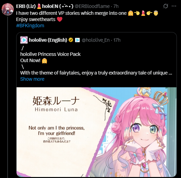Click the gold verified badge

pos(71,40)
